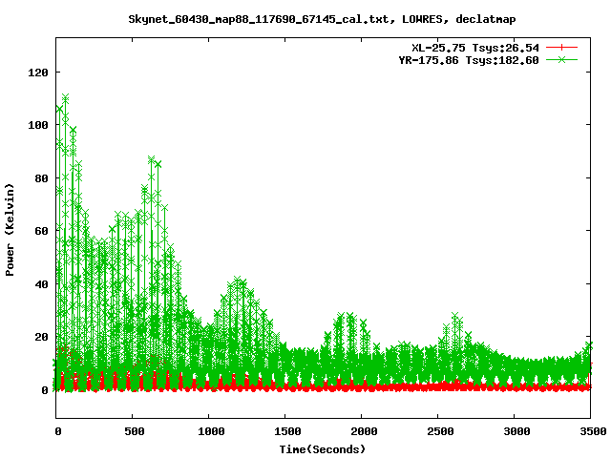Click the Power (Kelvin) y-axis label
Viewport: 611px width, 458px height.
tap(10, 230)
